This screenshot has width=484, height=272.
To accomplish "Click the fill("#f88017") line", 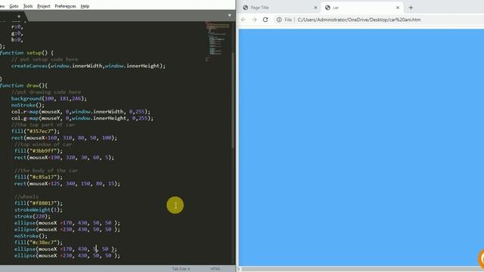I will 39,203.
